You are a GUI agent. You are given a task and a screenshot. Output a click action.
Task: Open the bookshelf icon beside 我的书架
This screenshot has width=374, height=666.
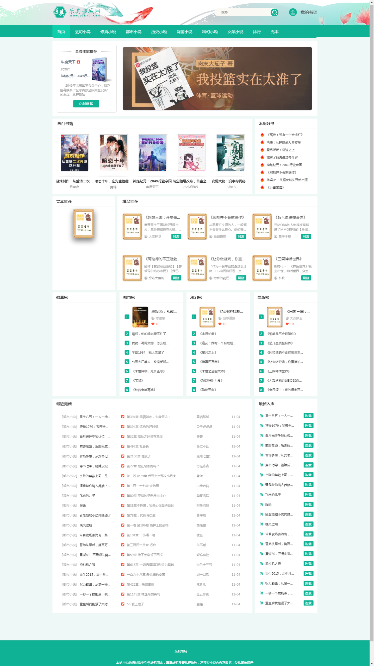(x=293, y=12)
